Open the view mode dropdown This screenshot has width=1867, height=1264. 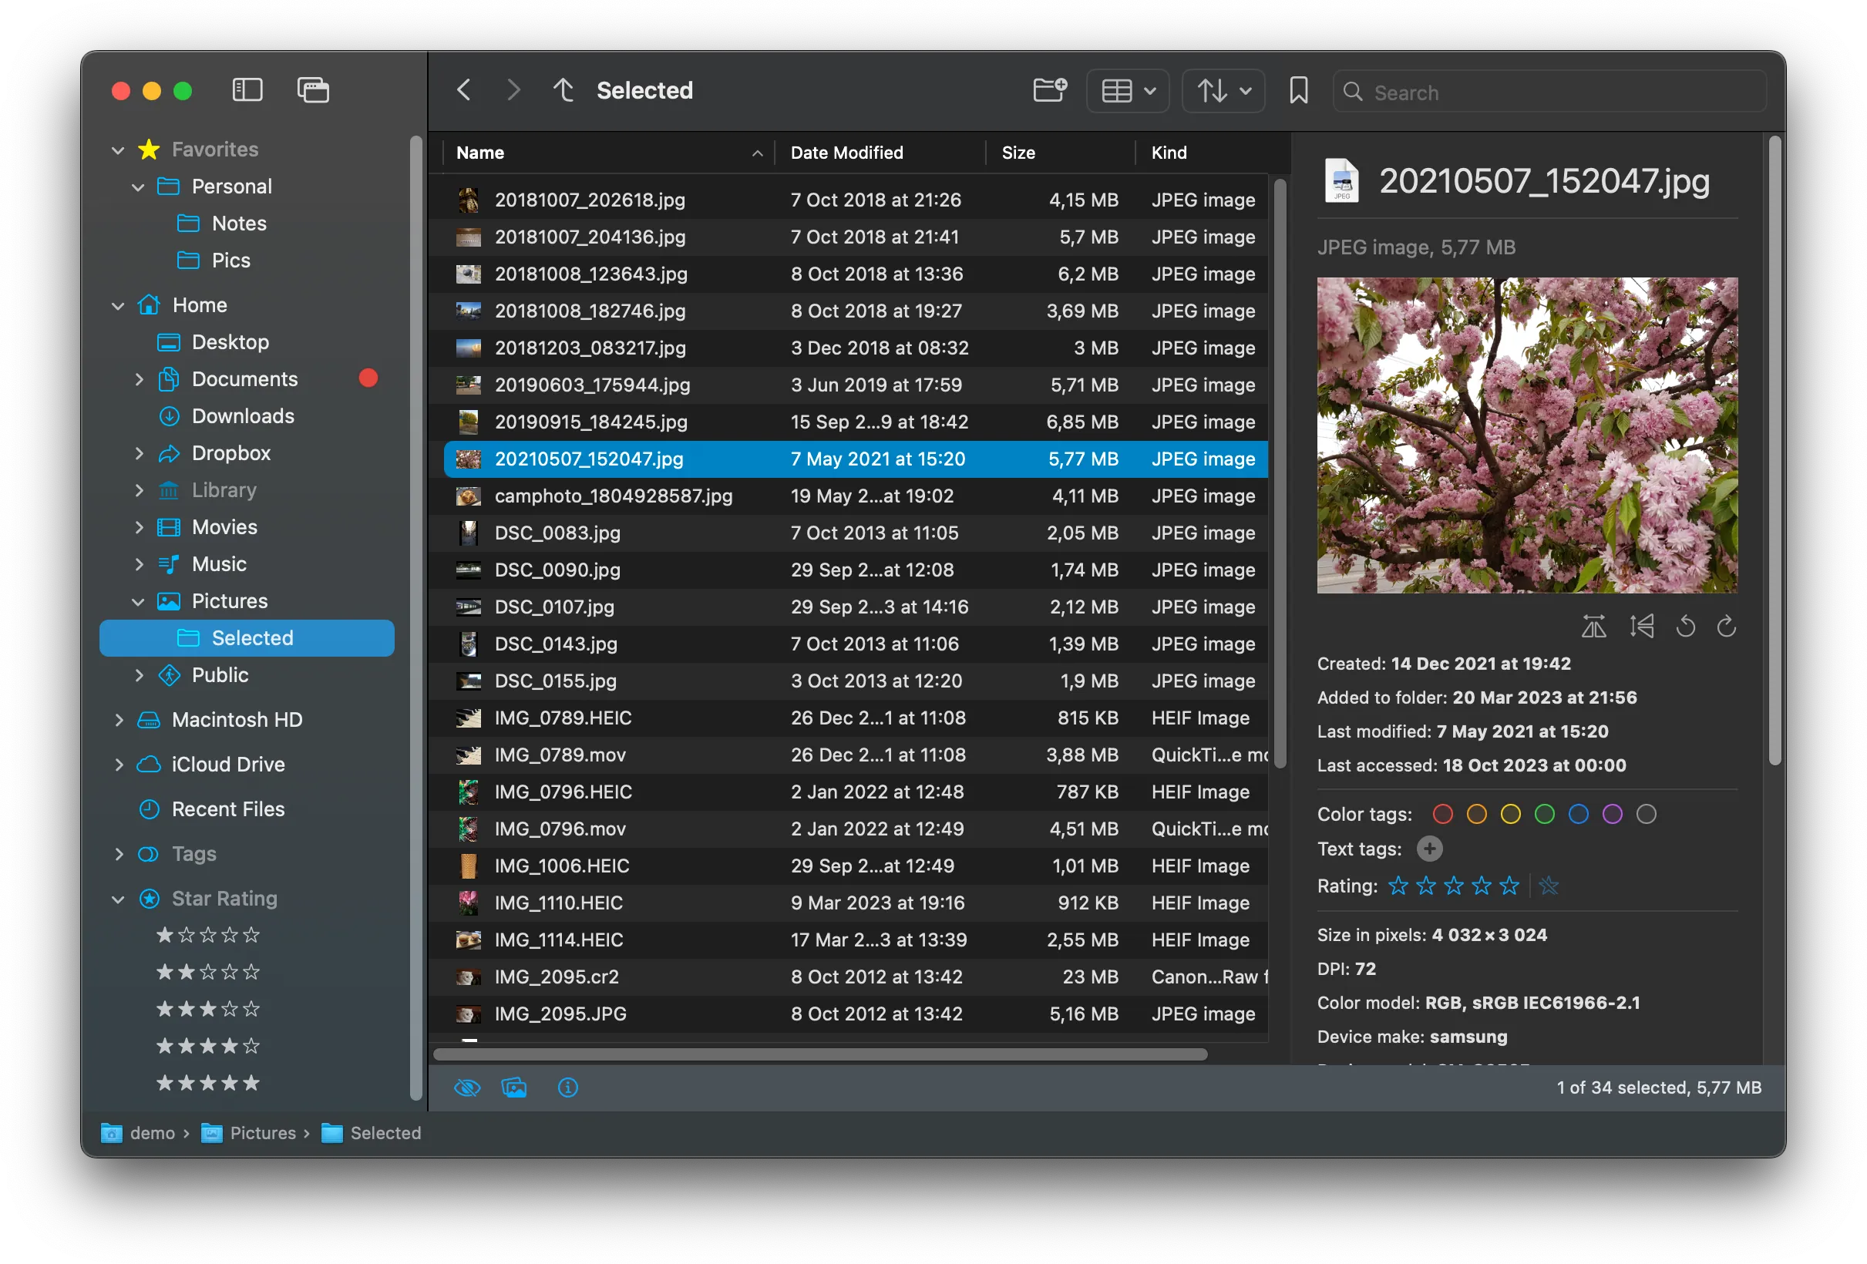(1128, 91)
